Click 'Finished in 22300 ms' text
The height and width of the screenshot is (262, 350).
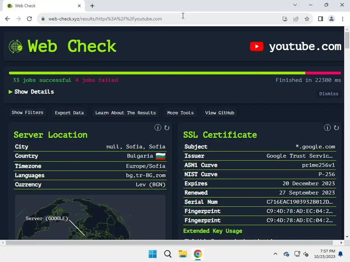pyautogui.click(x=308, y=80)
